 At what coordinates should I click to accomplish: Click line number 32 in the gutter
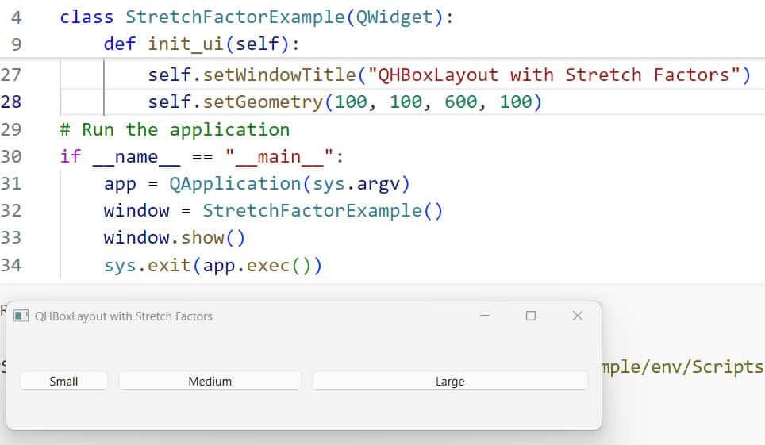[x=11, y=211]
